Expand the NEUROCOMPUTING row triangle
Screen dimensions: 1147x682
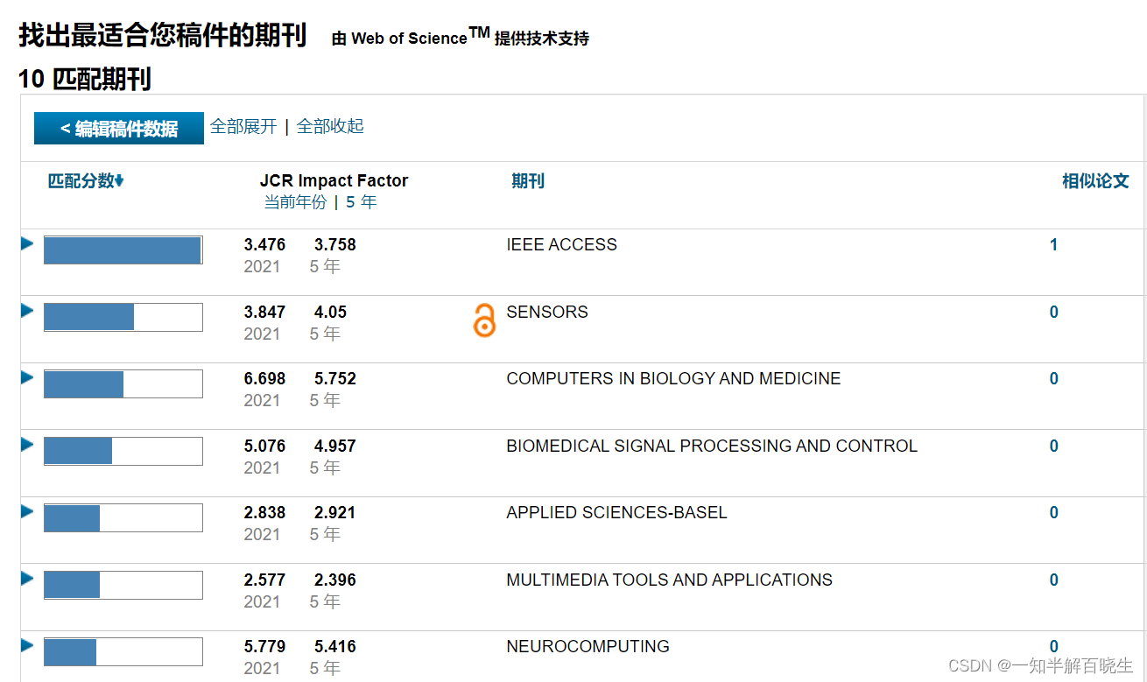pyautogui.click(x=27, y=645)
